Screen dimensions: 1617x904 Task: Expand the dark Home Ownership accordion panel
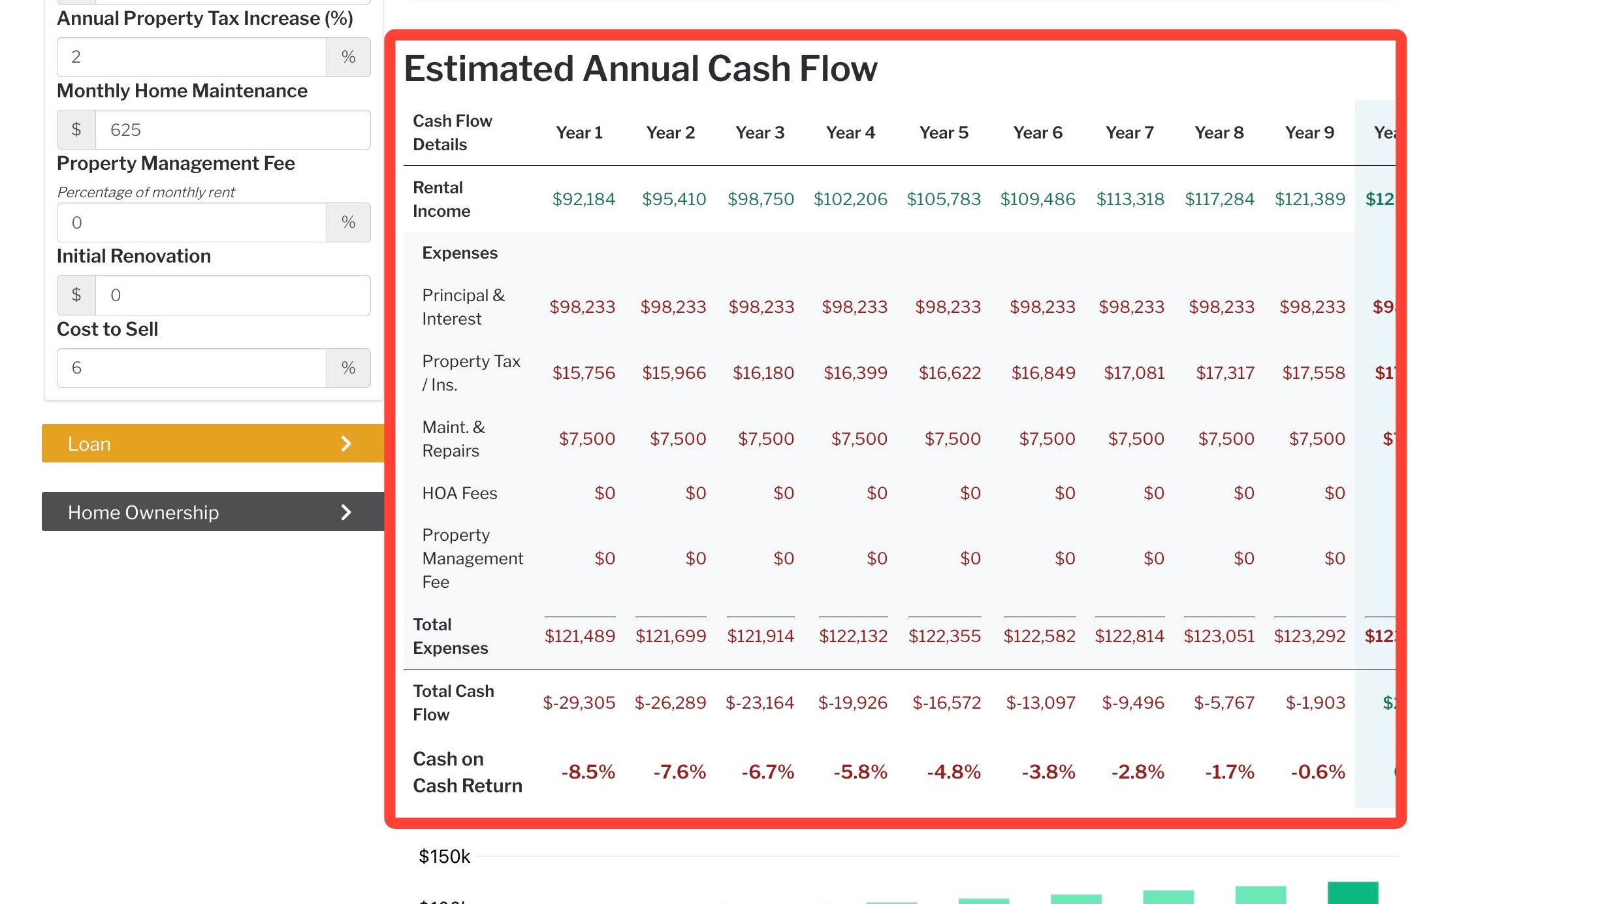coord(213,512)
